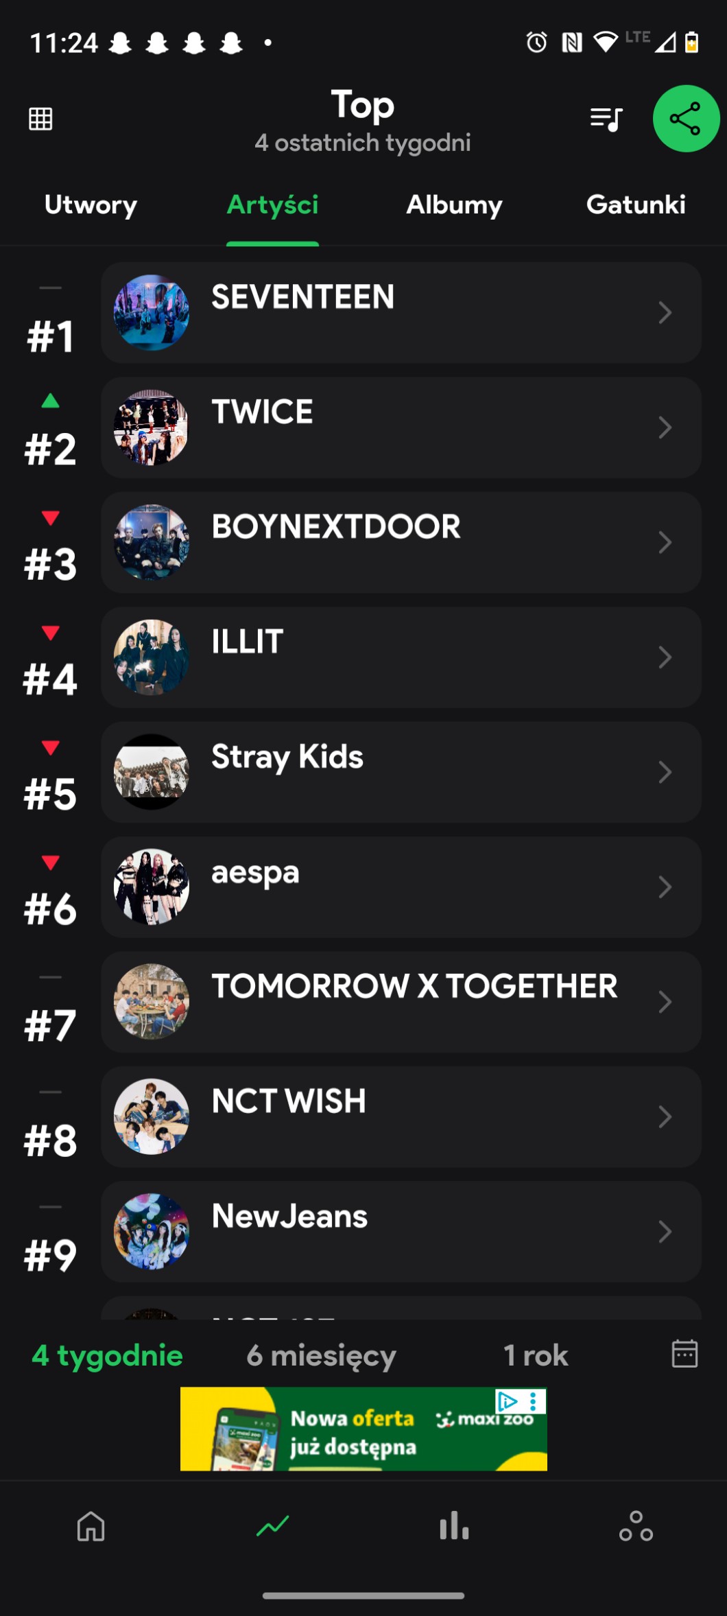
Task: Open the Albumy tab
Action: click(454, 204)
